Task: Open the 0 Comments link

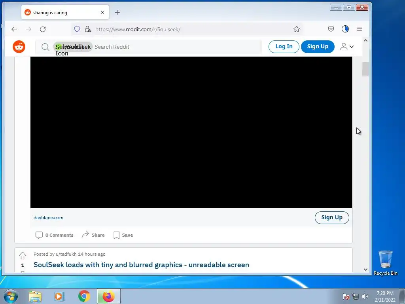Action: tap(54, 235)
